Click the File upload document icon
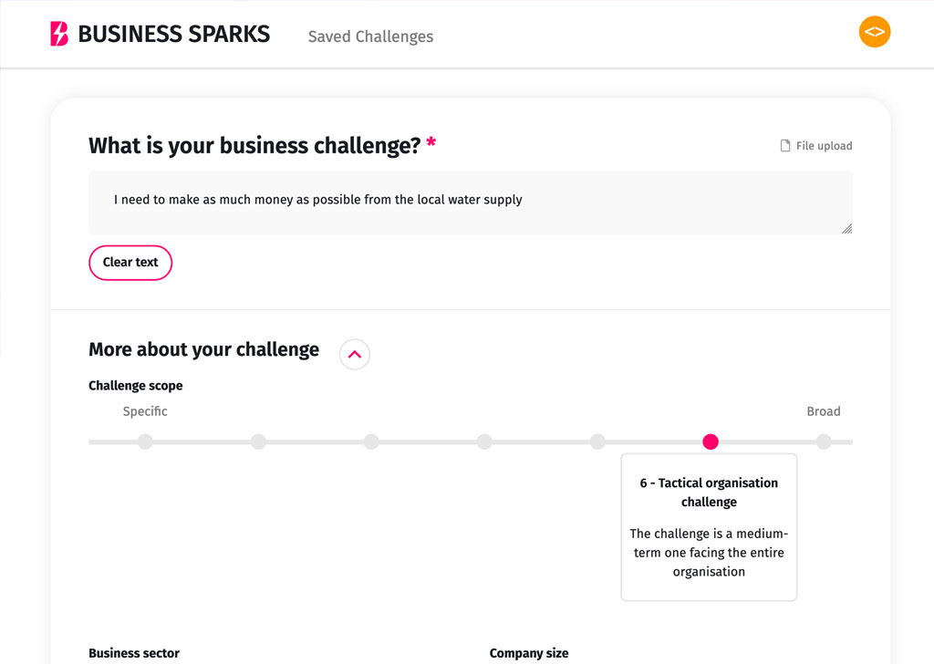 point(785,146)
